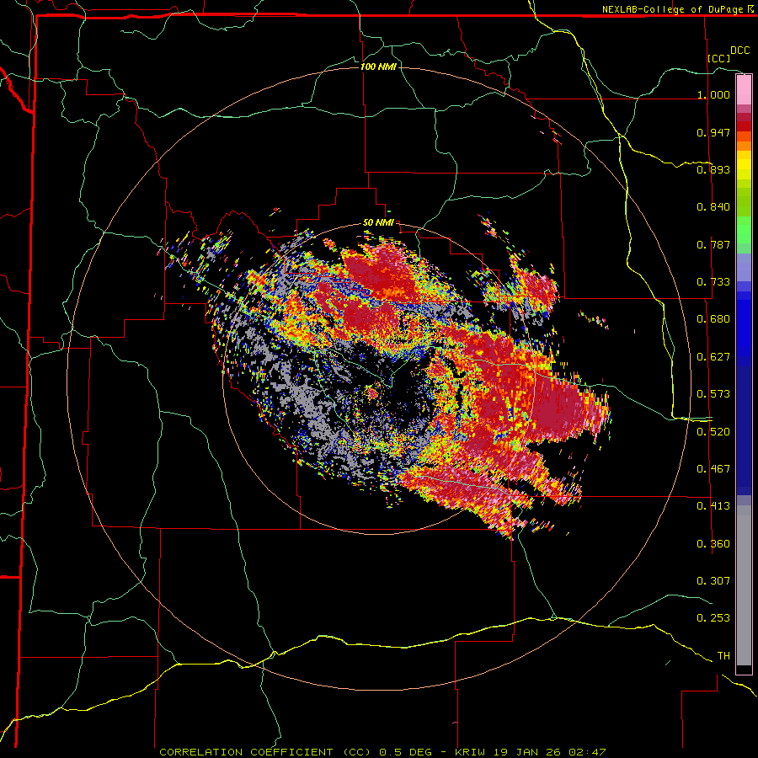Pick the 0.680 scale value

(713, 319)
